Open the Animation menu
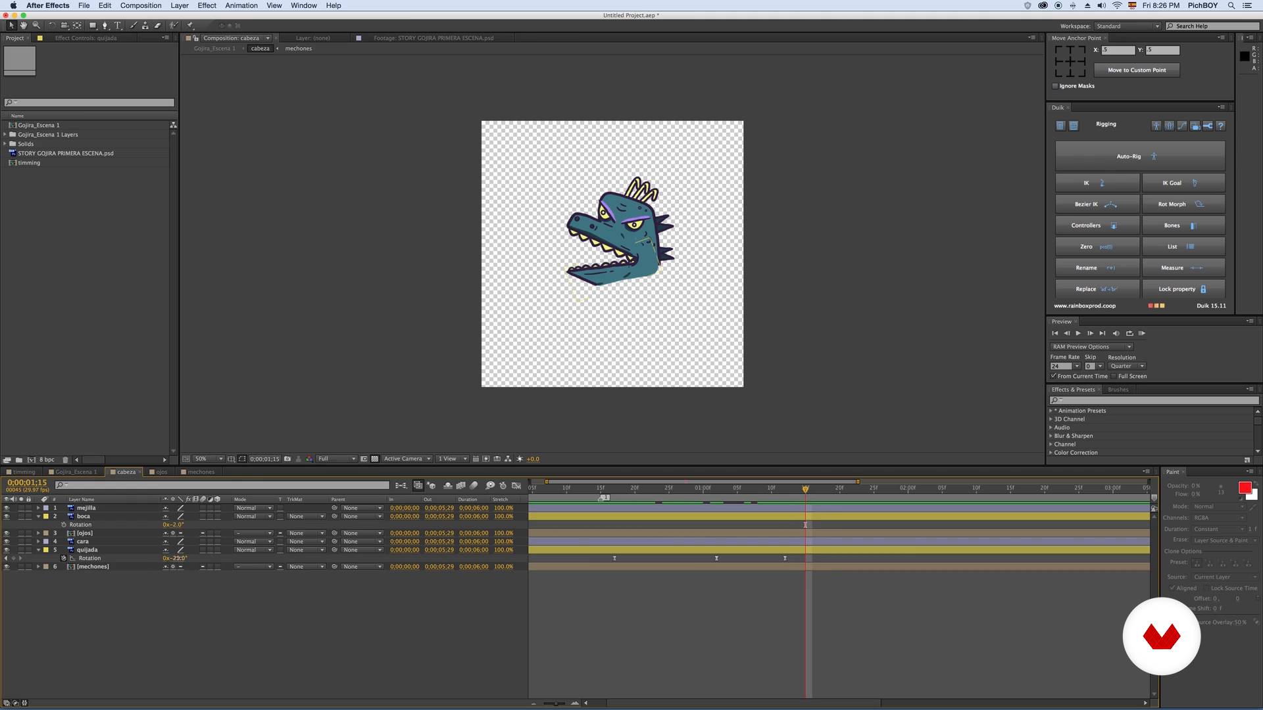The image size is (1263, 710). pos(241,5)
